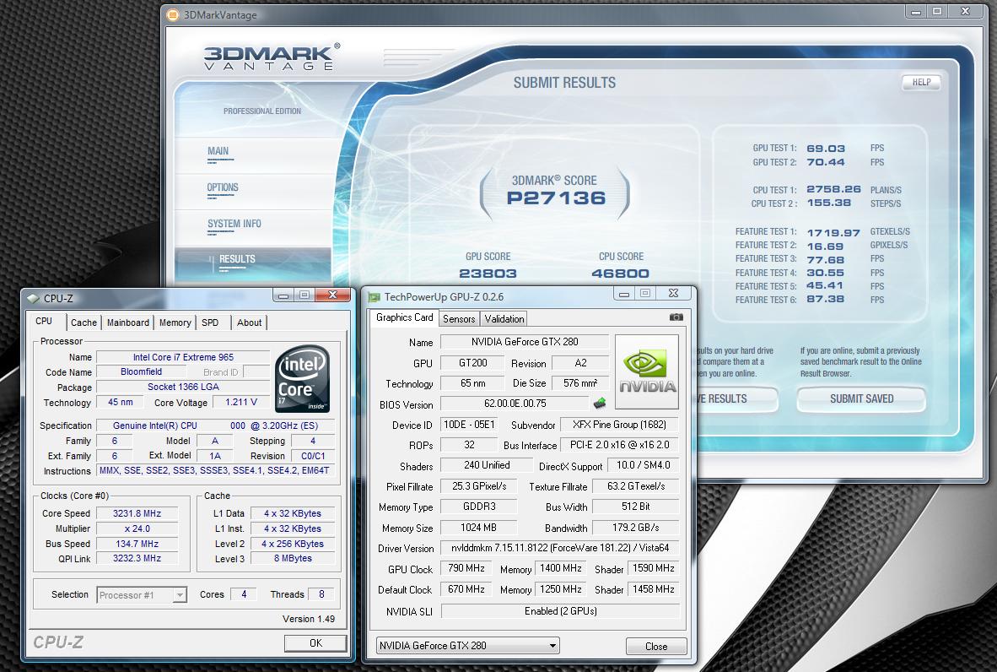
Task: Click the 3DMarkVantage title bar icon
Action: coord(172,14)
